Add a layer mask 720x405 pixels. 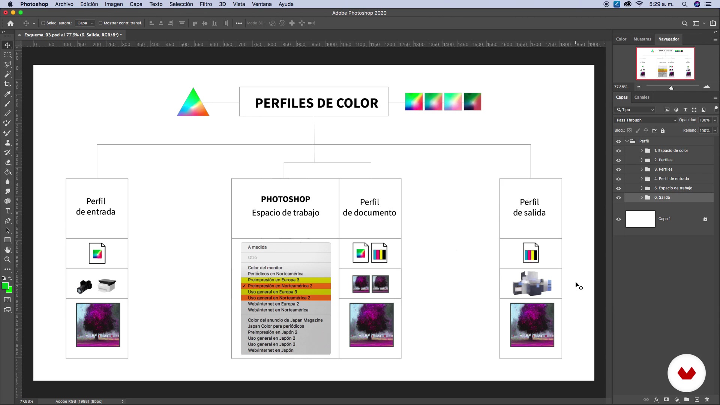(666, 400)
